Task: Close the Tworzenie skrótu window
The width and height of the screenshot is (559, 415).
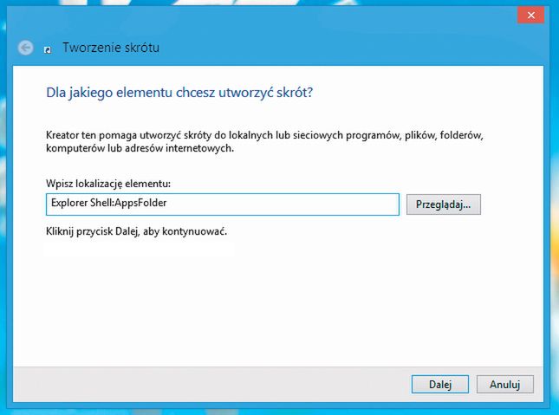Action: [x=531, y=16]
